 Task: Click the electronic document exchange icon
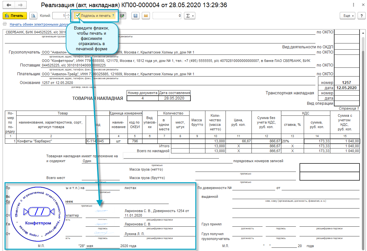click(x=5, y=24)
